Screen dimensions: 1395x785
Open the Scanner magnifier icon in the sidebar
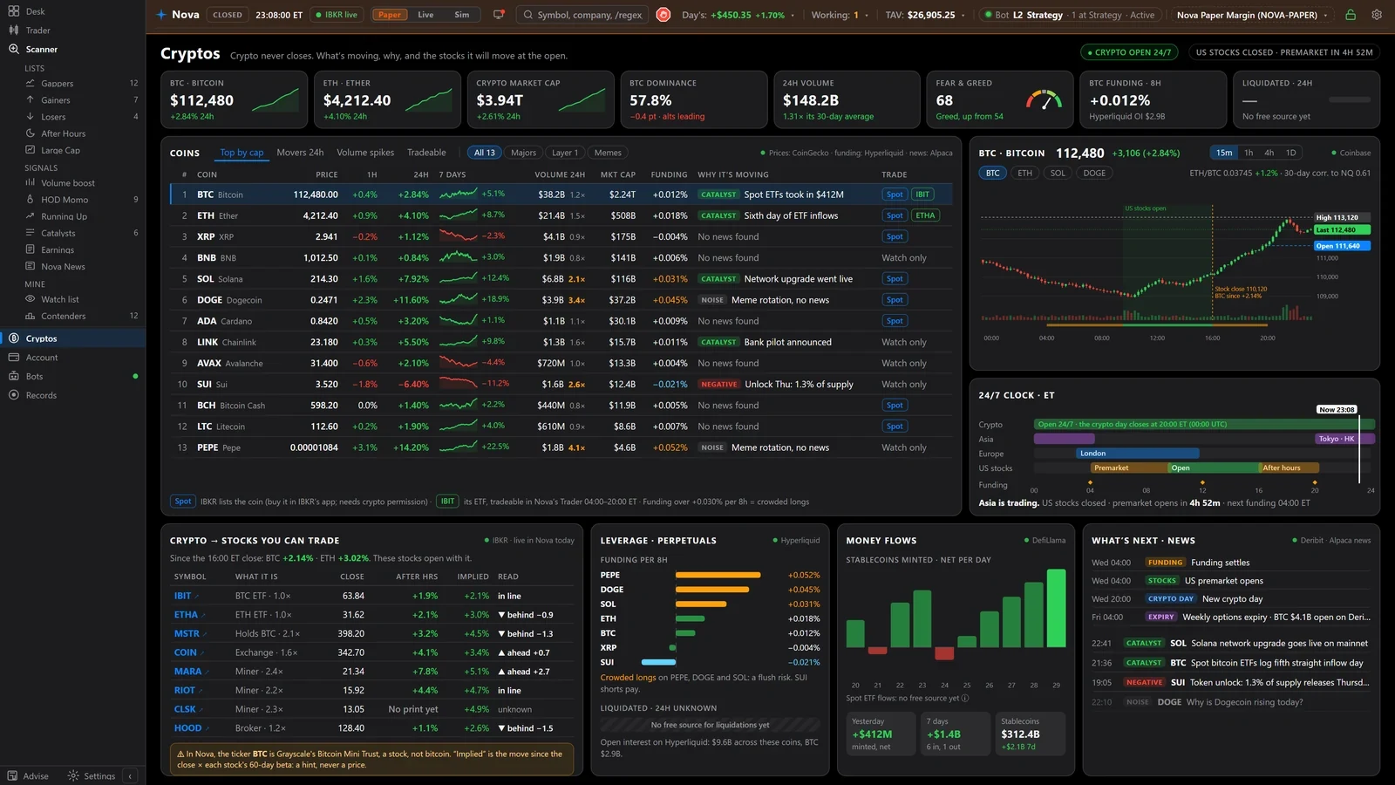click(x=13, y=49)
